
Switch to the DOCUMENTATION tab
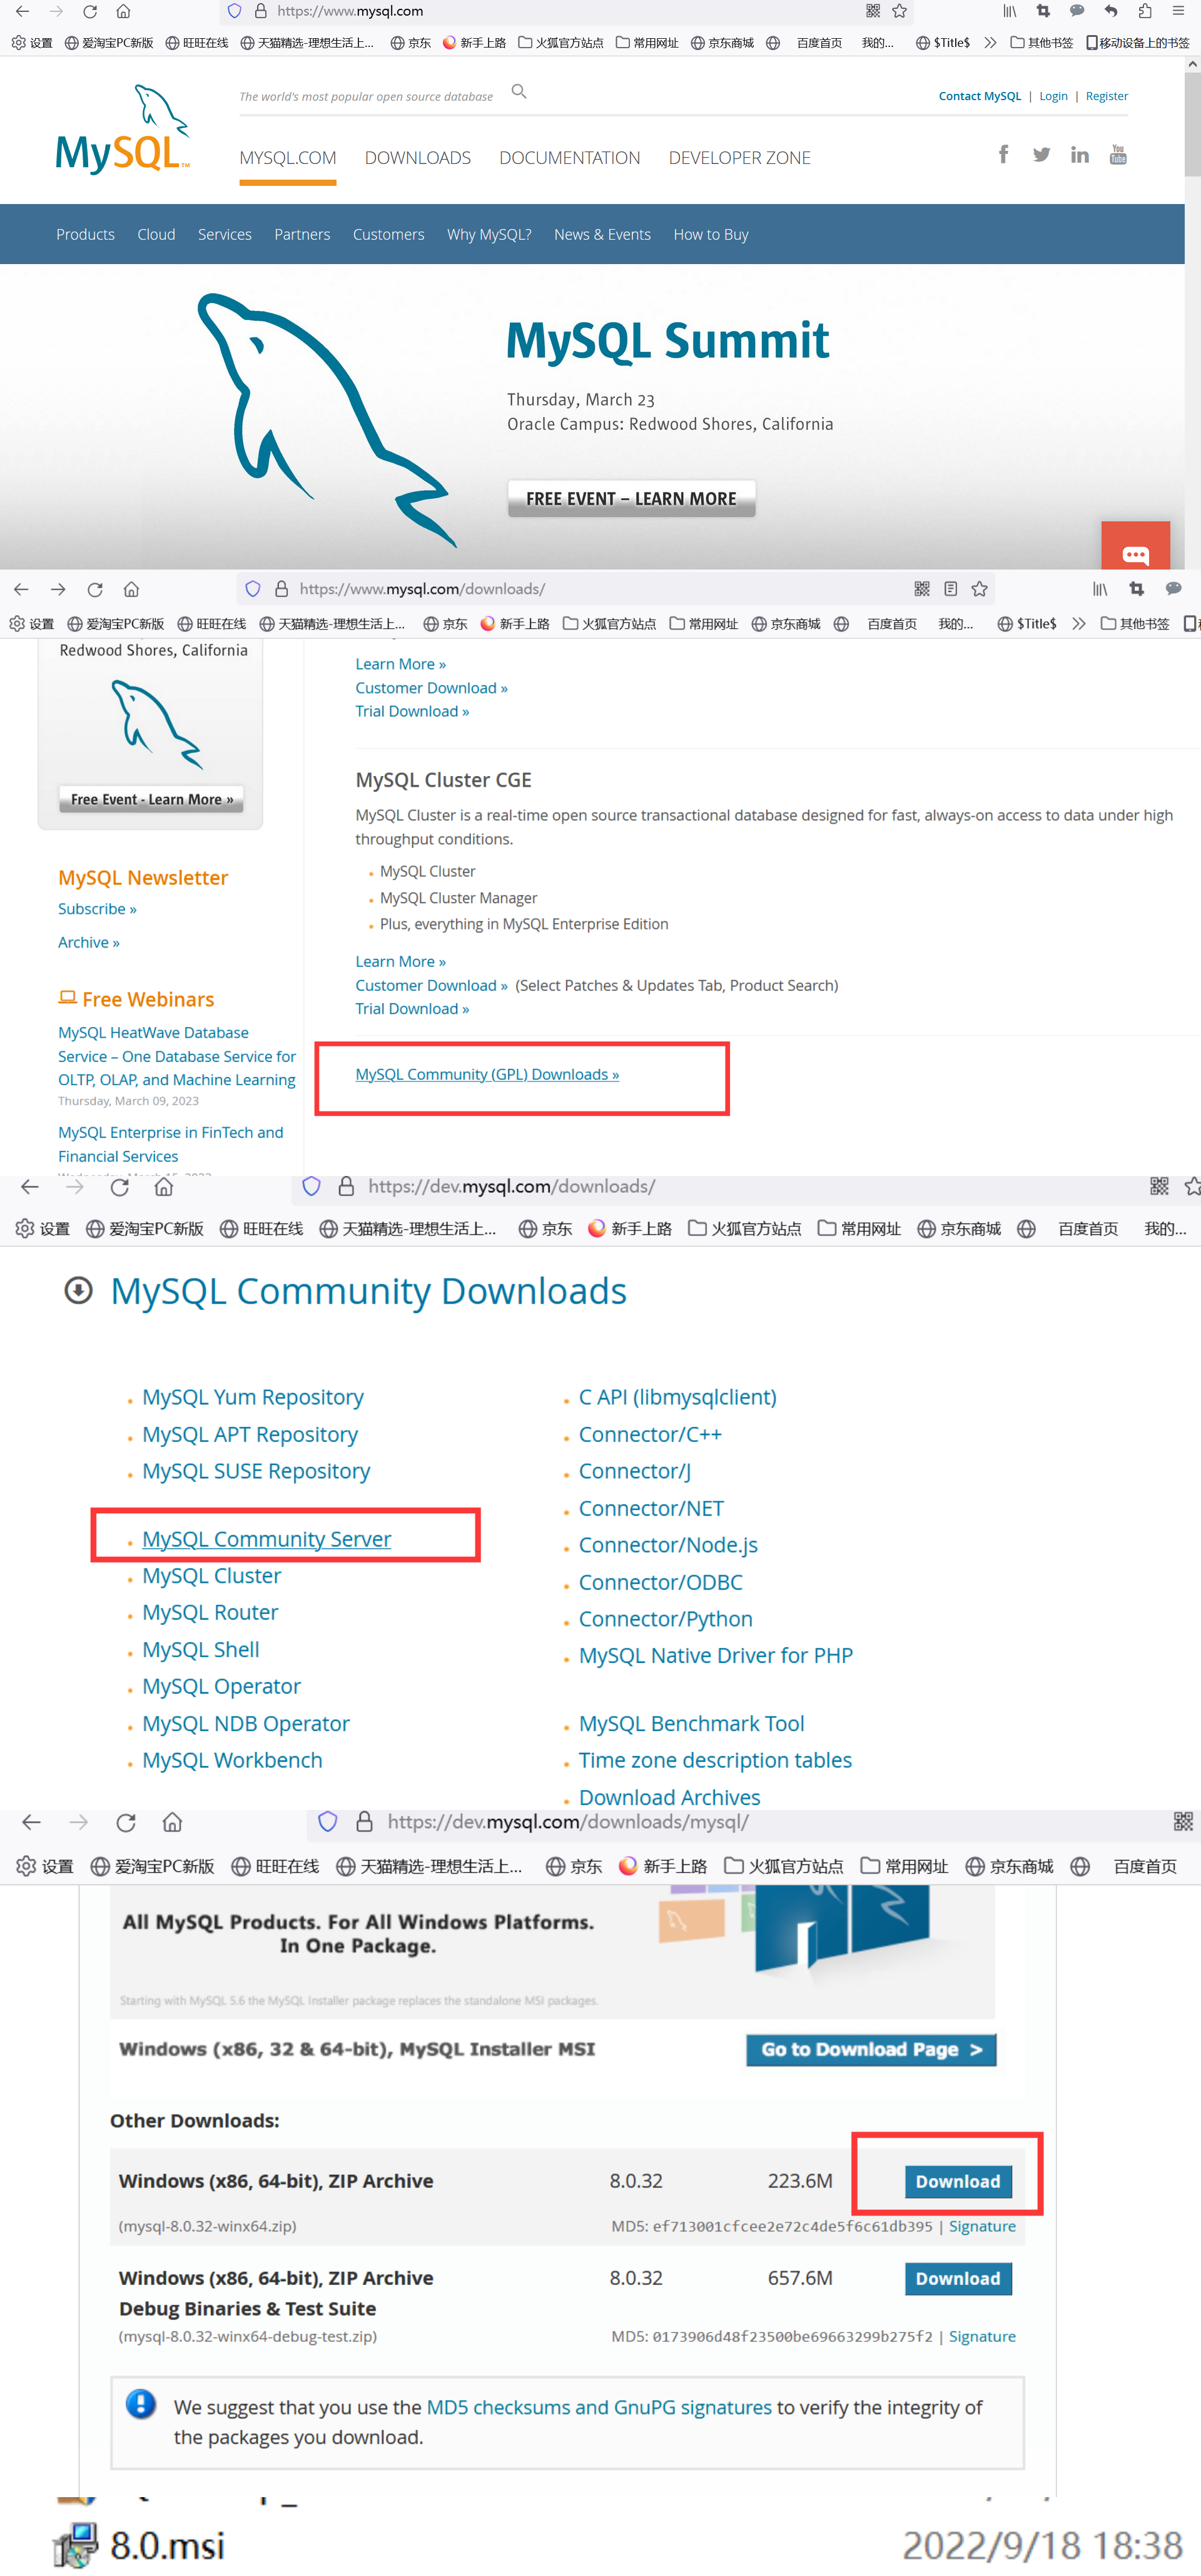click(569, 158)
